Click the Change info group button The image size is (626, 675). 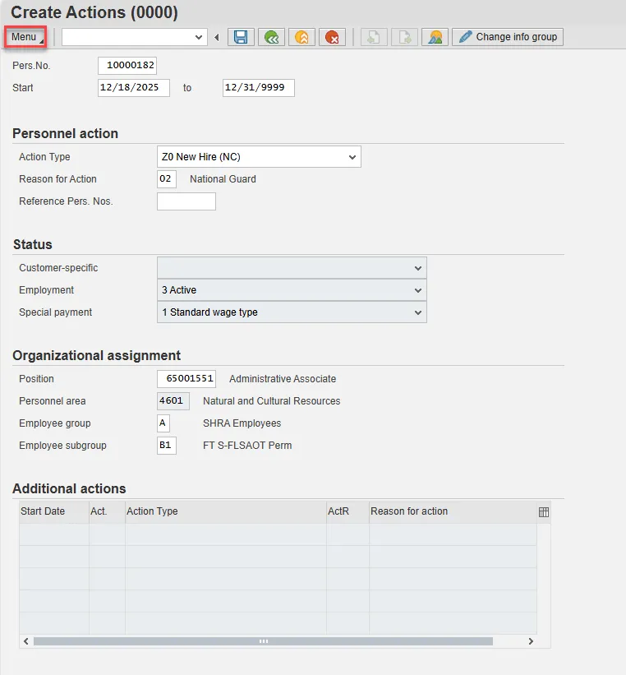[508, 37]
